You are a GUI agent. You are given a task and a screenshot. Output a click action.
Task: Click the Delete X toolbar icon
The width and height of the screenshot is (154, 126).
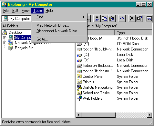[x=132, y=19]
